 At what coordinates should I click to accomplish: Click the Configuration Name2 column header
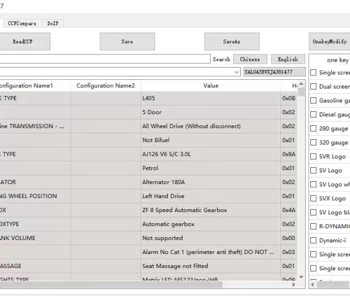pos(106,86)
